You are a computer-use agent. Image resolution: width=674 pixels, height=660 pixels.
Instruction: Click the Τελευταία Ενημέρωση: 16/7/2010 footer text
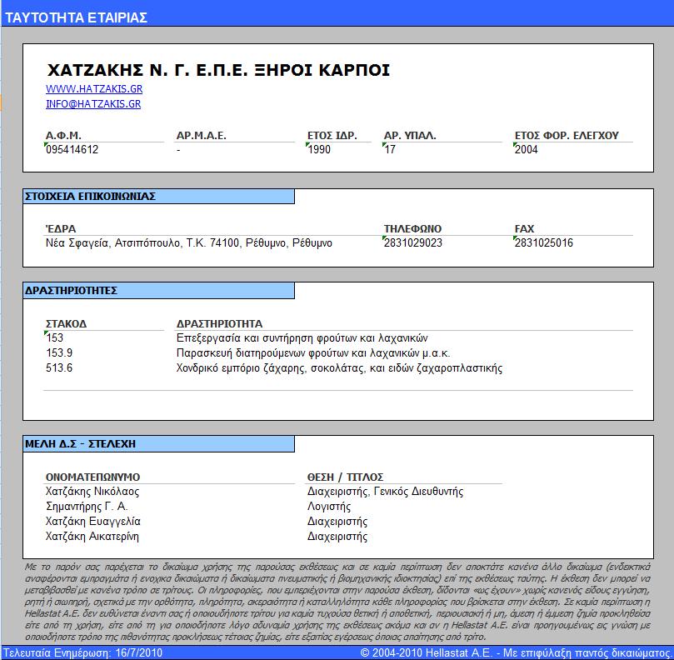pos(83,652)
